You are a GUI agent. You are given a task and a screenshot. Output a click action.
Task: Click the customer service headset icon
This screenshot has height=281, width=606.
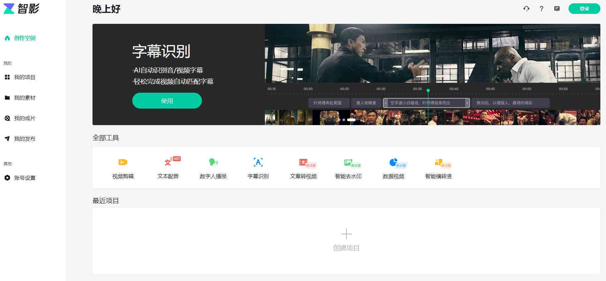pos(526,9)
